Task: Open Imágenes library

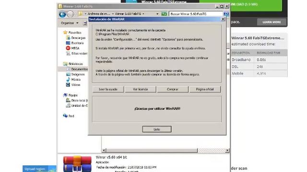Action: (x=78, y=75)
